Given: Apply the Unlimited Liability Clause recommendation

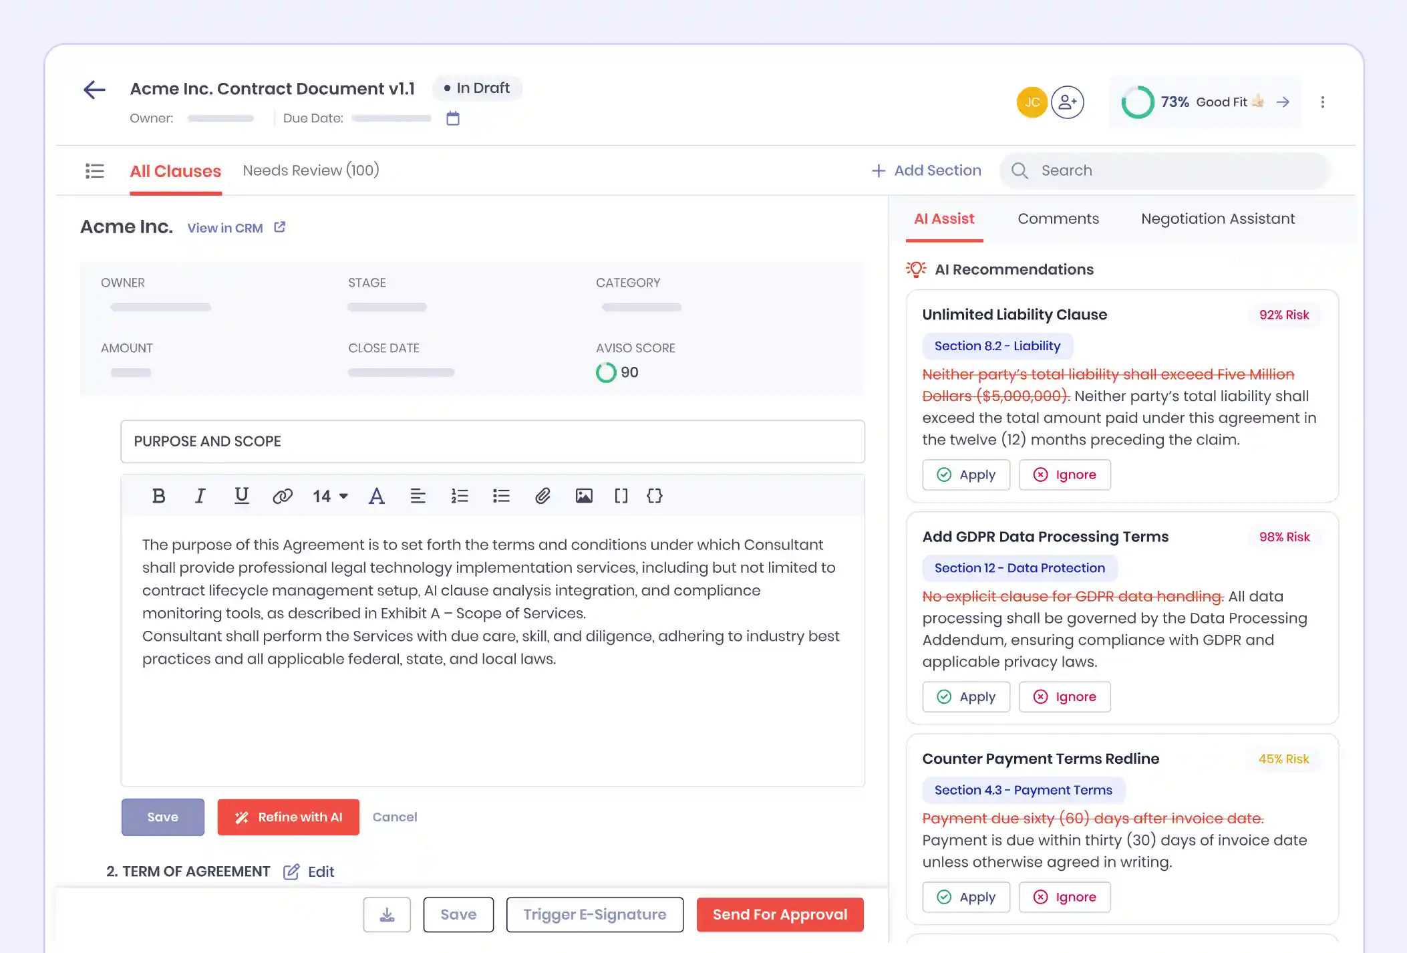Looking at the screenshot, I should (x=966, y=474).
